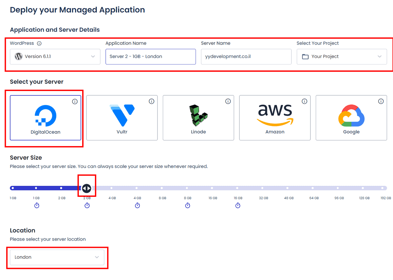Click the info icon on DigitalOcean card
The width and height of the screenshot is (393, 280).
tap(75, 102)
